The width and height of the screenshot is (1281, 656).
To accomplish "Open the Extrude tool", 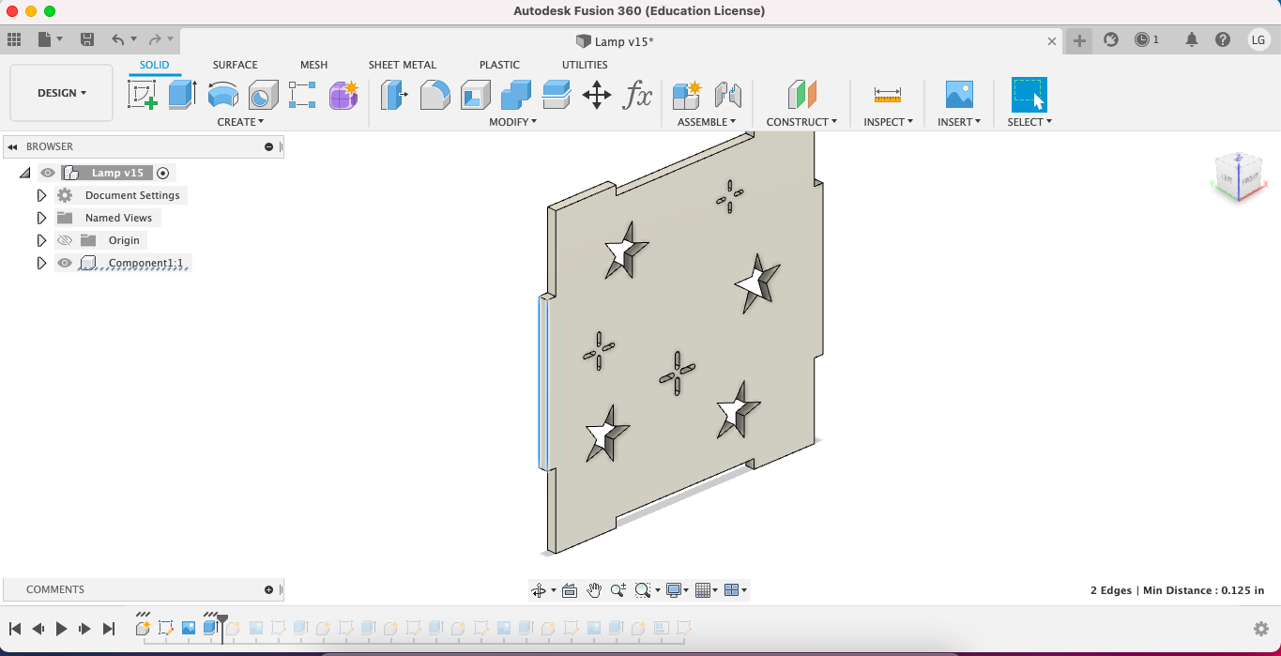I will coord(180,95).
